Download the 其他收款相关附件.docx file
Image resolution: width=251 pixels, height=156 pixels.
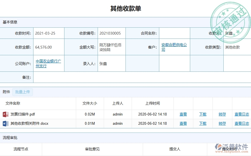tap(203, 123)
